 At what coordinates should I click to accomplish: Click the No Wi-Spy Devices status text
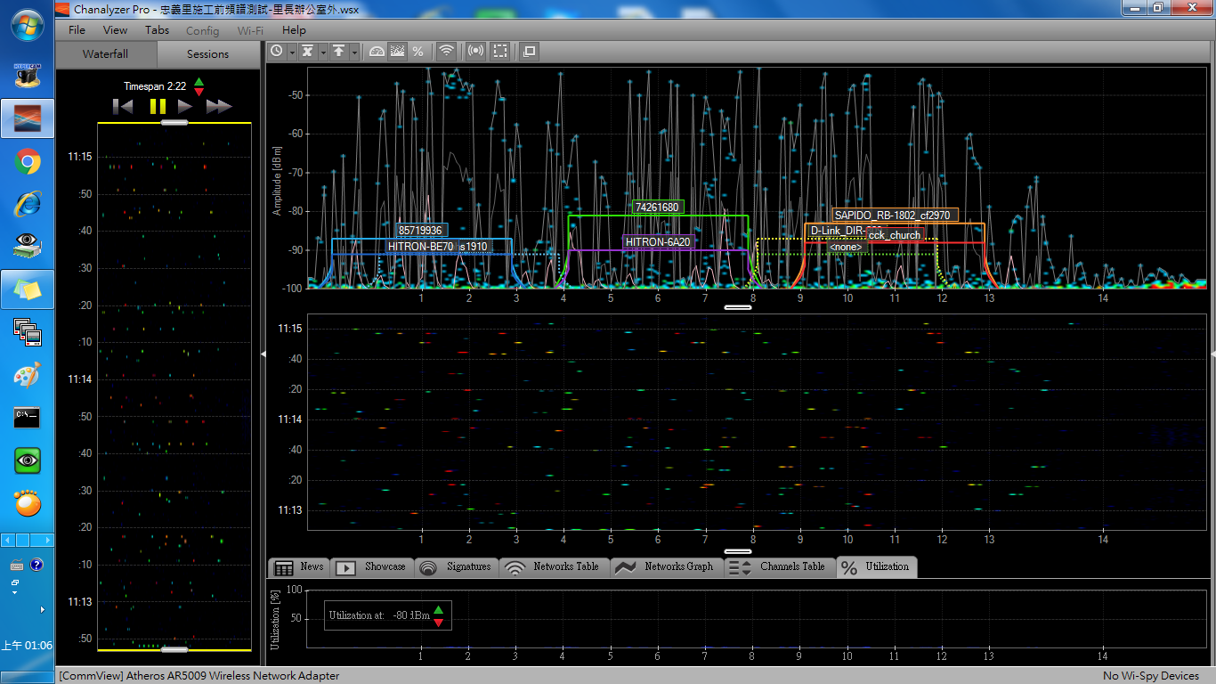point(1151,676)
